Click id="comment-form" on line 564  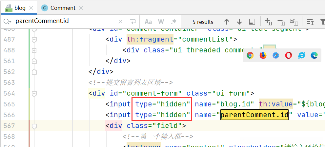(x=146, y=93)
